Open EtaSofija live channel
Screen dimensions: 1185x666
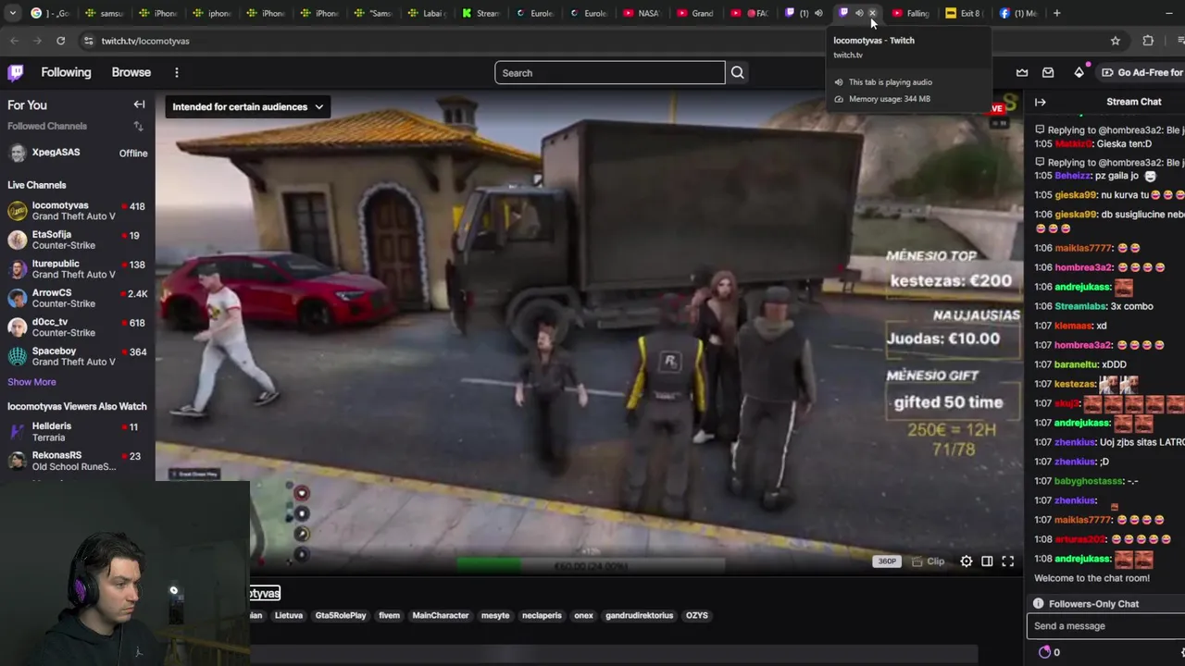click(78, 240)
